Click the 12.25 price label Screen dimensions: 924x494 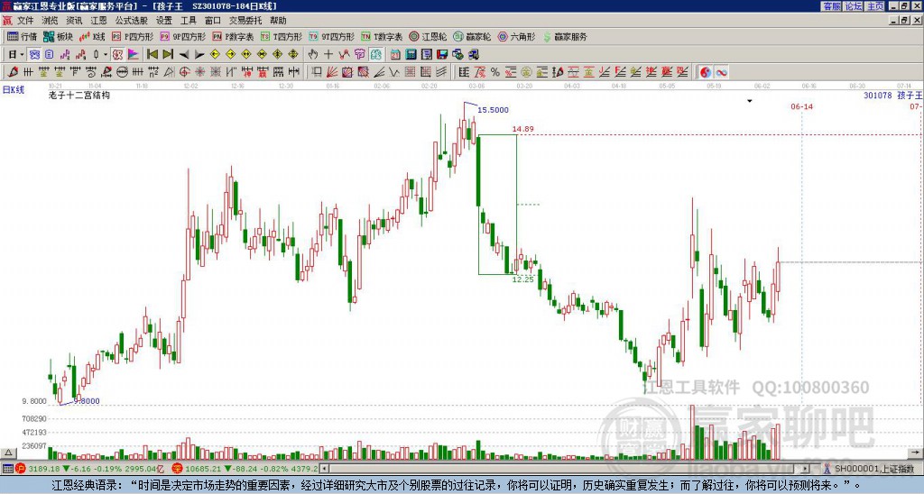(x=522, y=279)
